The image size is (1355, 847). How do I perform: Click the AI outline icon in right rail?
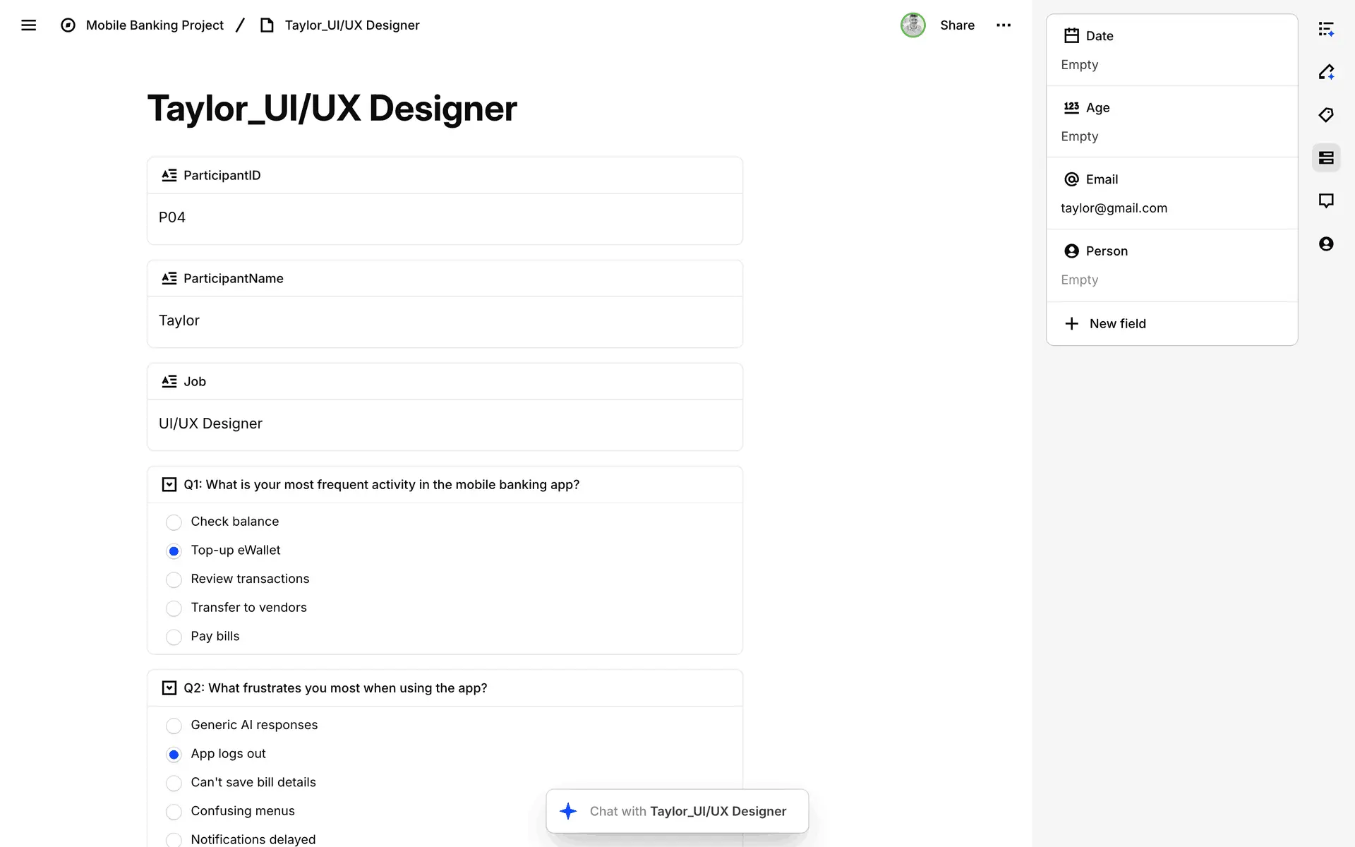1326,29
